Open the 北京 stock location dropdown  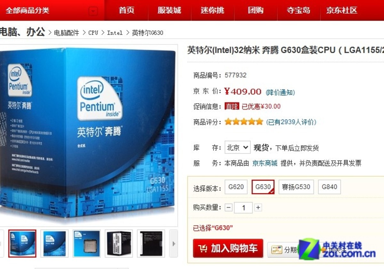237,148
